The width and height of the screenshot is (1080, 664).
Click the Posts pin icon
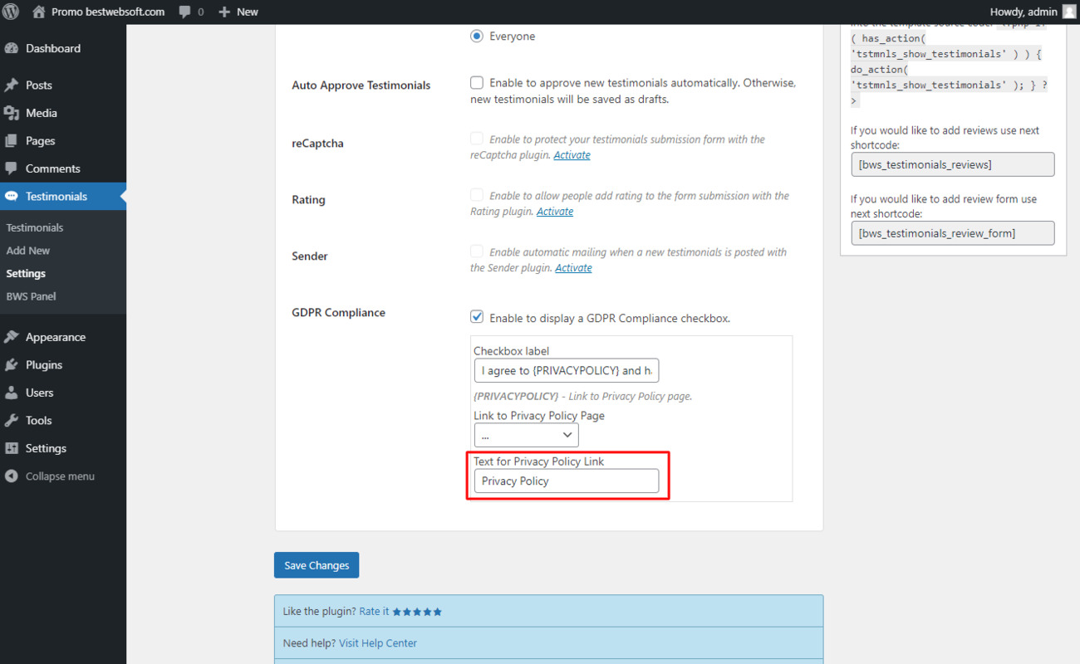(x=12, y=85)
